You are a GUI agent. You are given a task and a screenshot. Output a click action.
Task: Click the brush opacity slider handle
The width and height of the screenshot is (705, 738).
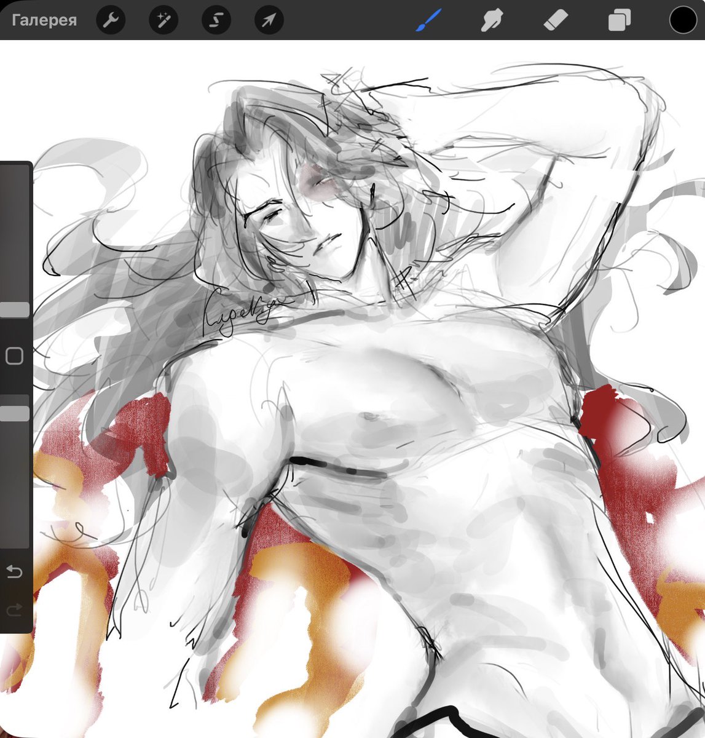(14, 413)
